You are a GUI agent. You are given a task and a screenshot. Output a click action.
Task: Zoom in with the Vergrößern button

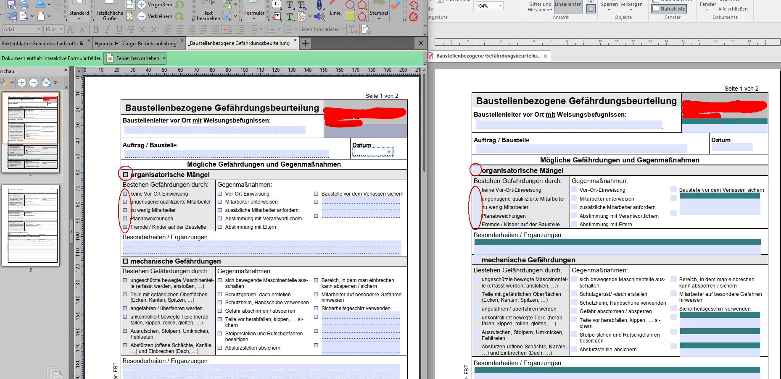pos(155,5)
